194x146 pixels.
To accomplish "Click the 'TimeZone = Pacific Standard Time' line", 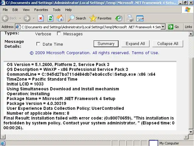I will click(x=42, y=79).
